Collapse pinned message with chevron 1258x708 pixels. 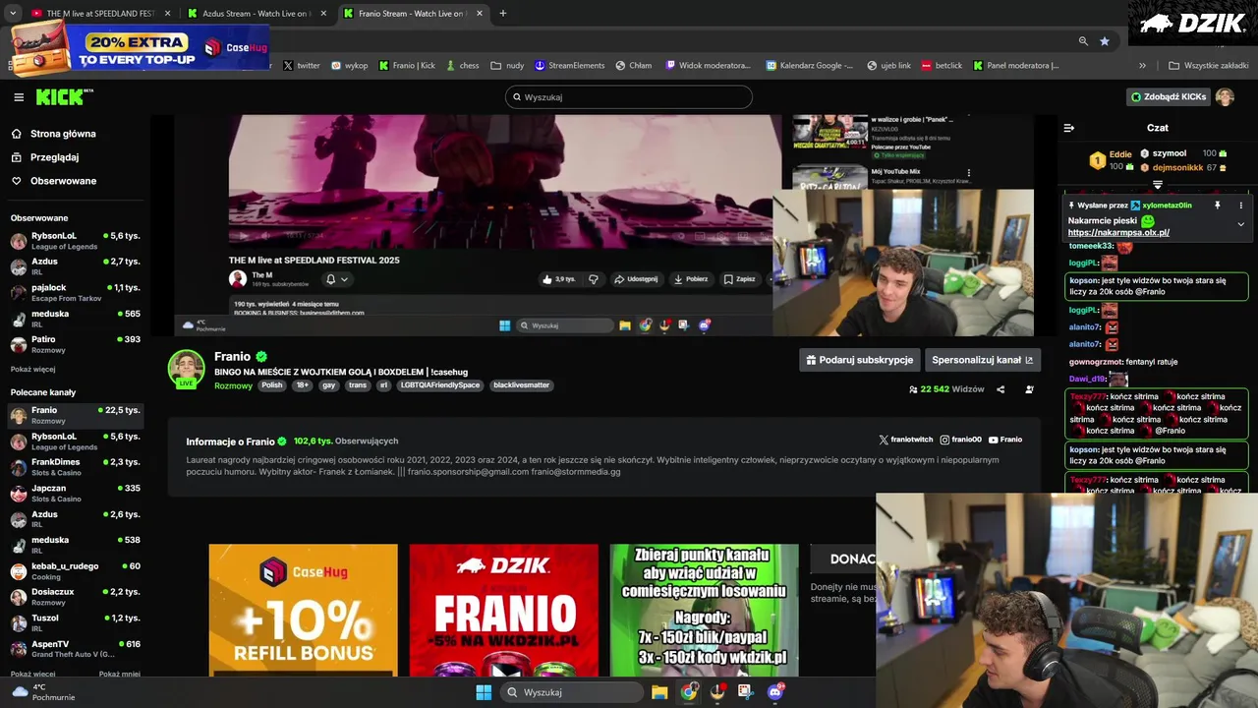1240,224
